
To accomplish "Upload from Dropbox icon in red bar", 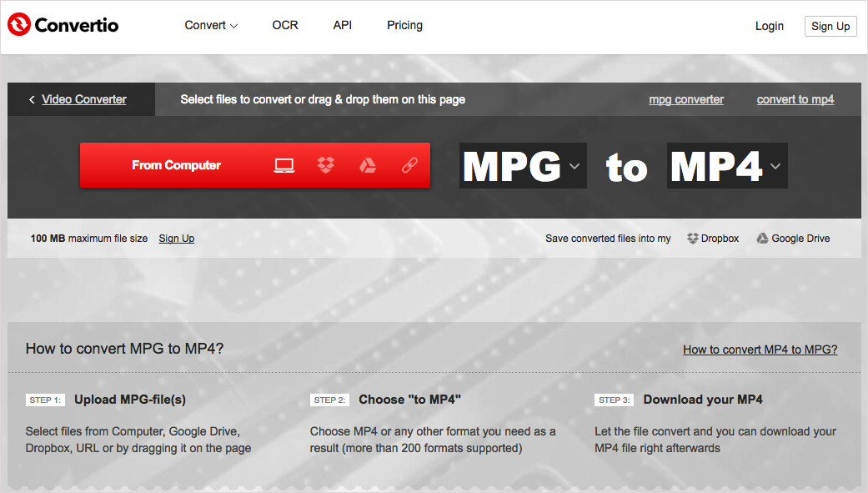I will tap(326, 165).
